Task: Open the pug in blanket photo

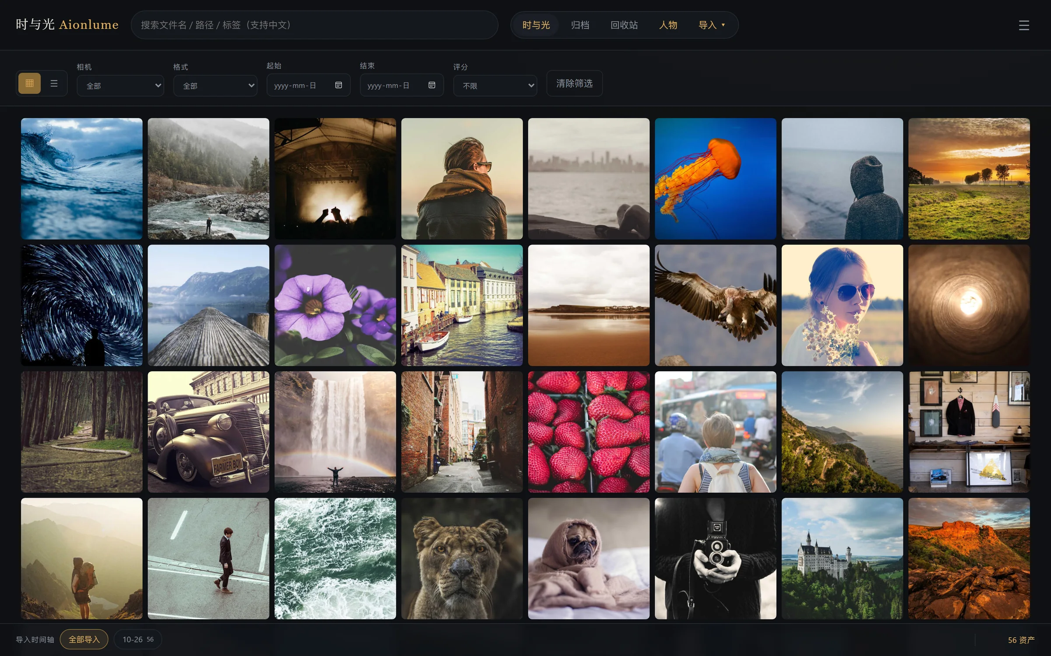Action: coord(589,558)
